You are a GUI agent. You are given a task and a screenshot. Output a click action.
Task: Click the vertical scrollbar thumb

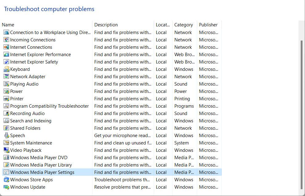302,114
